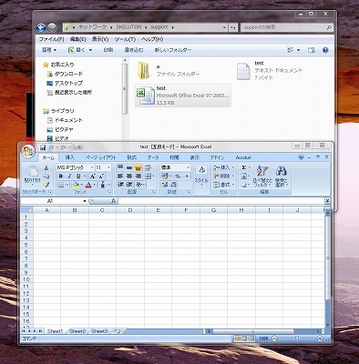This screenshot has width=359, height=364.
Task: Open the font color dropdown arrow
Action: click(x=94, y=185)
